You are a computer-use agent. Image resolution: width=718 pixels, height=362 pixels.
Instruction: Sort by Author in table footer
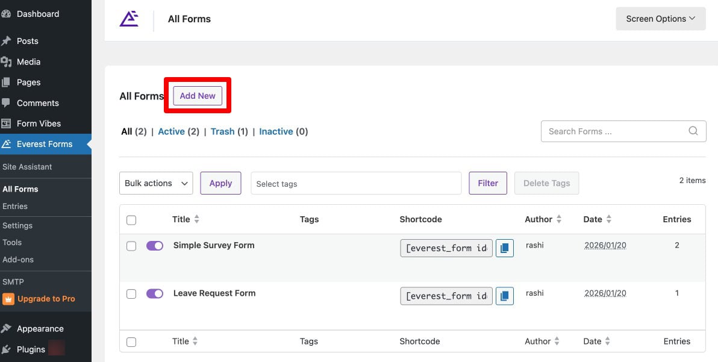pyautogui.click(x=542, y=341)
